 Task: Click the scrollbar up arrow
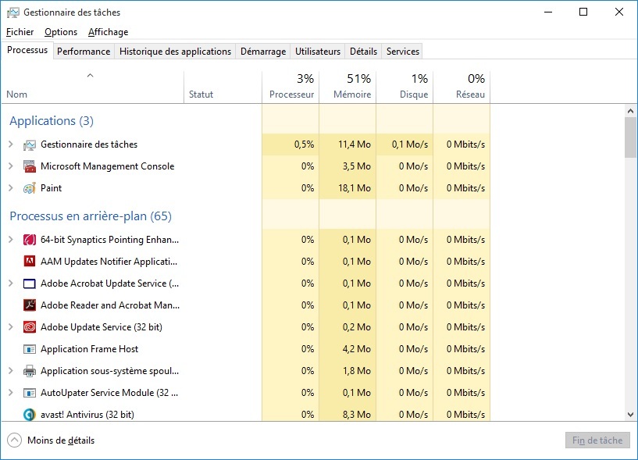630,111
